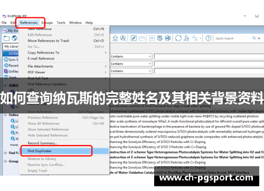Click the Local Library Mode folder icon

point(6,38)
